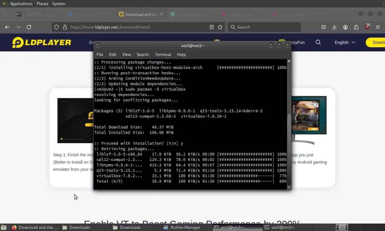Click 'looking for conflicting packages...' line

click(136, 100)
